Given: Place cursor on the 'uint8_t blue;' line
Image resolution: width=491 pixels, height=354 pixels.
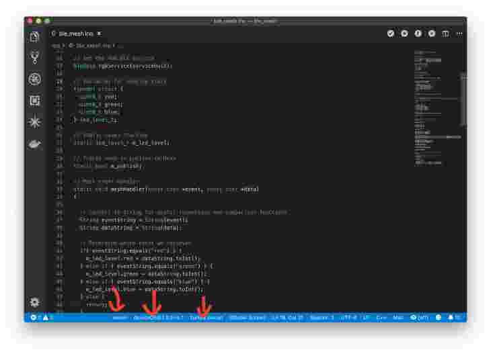Looking at the screenshot, I should [99, 112].
